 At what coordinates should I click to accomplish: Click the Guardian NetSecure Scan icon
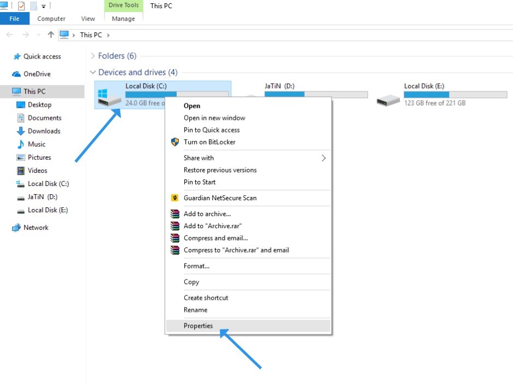175,198
